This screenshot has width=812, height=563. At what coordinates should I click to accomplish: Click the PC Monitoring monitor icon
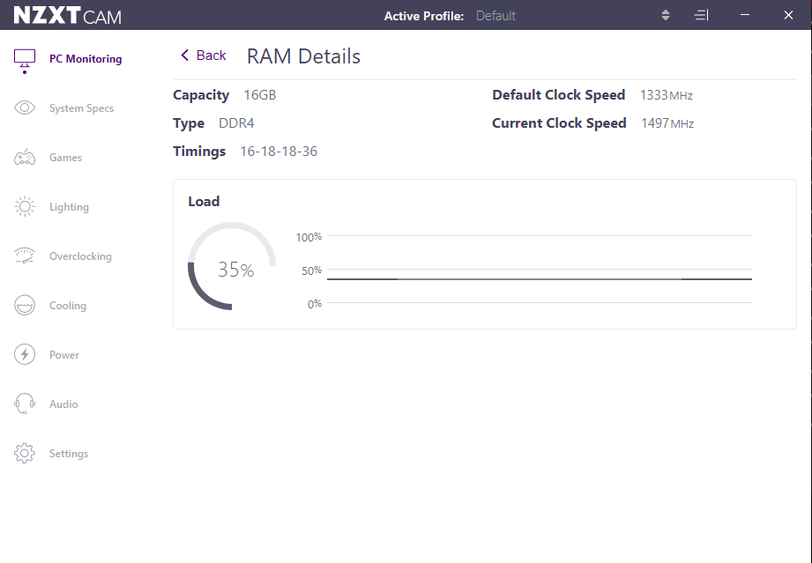click(x=25, y=59)
